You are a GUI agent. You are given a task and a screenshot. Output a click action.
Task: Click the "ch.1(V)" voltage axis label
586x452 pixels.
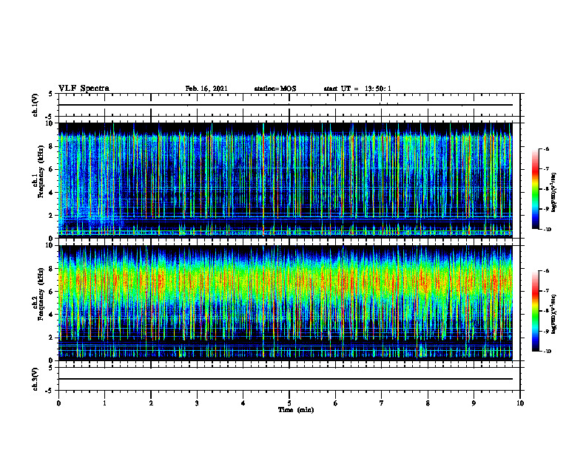[35, 105]
